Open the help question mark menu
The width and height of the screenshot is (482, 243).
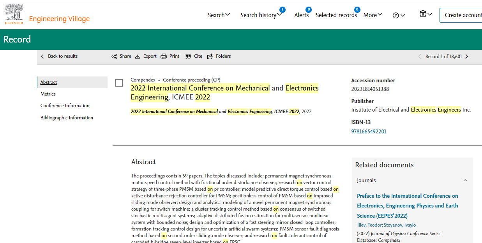click(x=399, y=15)
